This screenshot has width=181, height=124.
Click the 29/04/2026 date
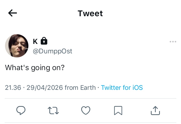[x=45, y=88]
